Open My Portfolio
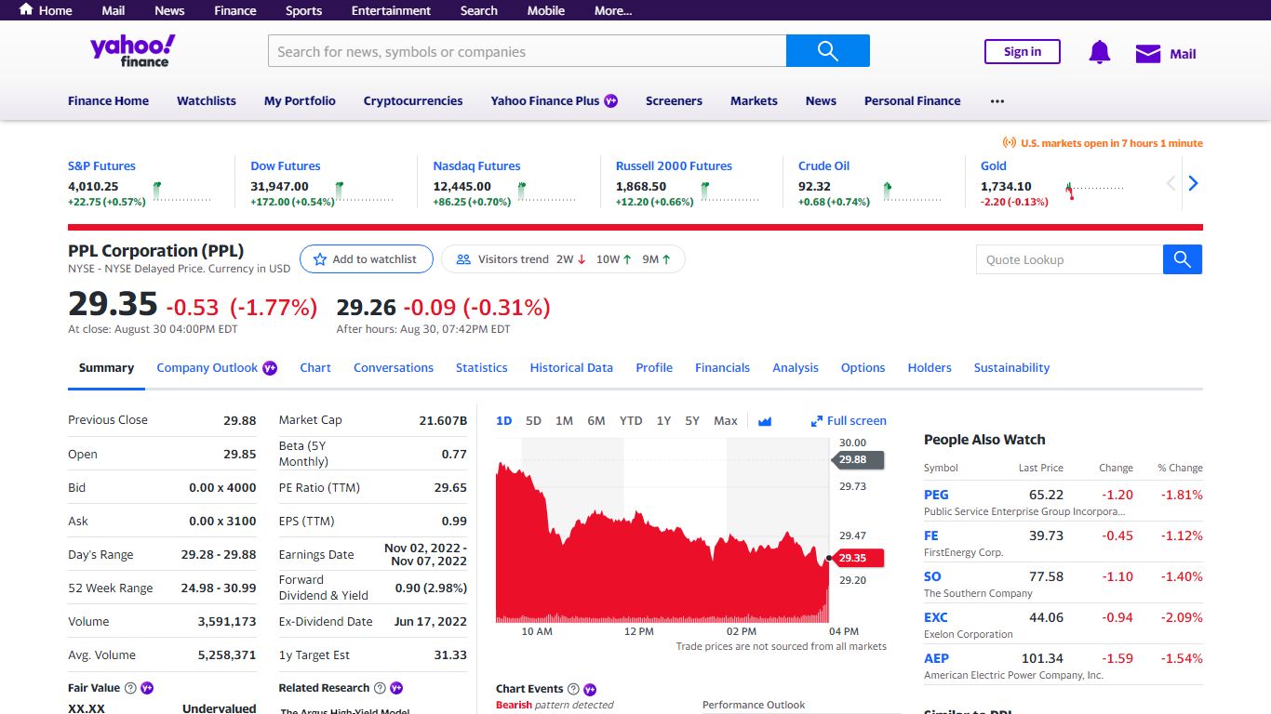The width and height of the screenshot is (1271, 714). 300,100
